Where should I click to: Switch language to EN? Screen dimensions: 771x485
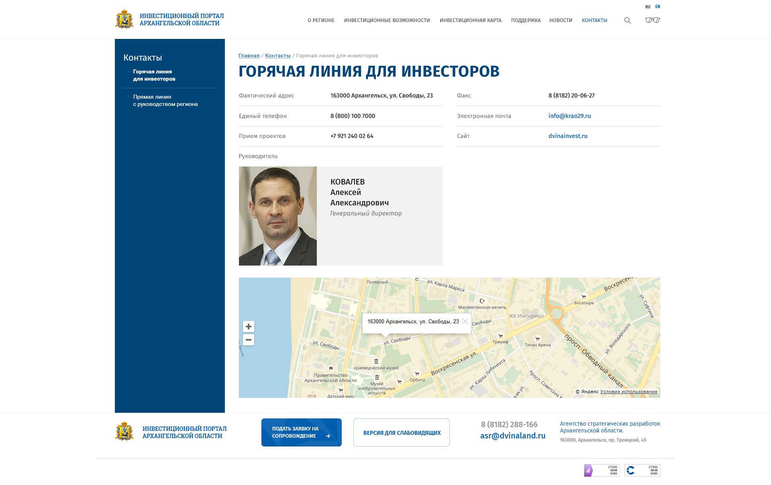point(658,7)
